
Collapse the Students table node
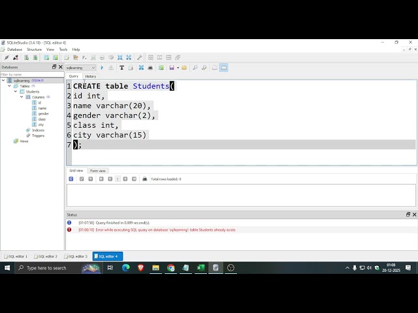point(16,91)
